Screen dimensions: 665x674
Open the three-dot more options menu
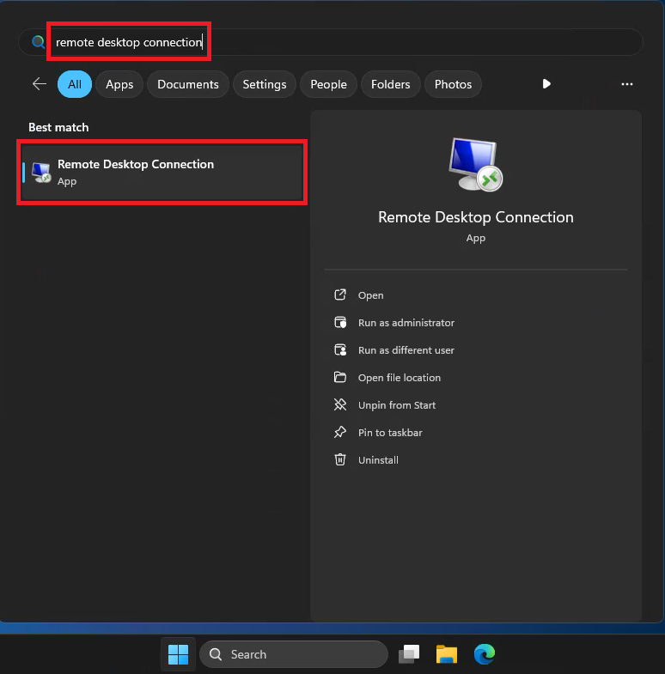point(626,84)
